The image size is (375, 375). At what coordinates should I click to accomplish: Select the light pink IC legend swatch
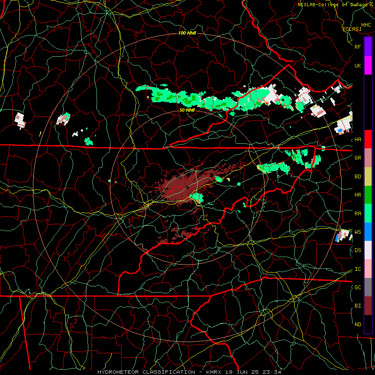coord(368,269)
